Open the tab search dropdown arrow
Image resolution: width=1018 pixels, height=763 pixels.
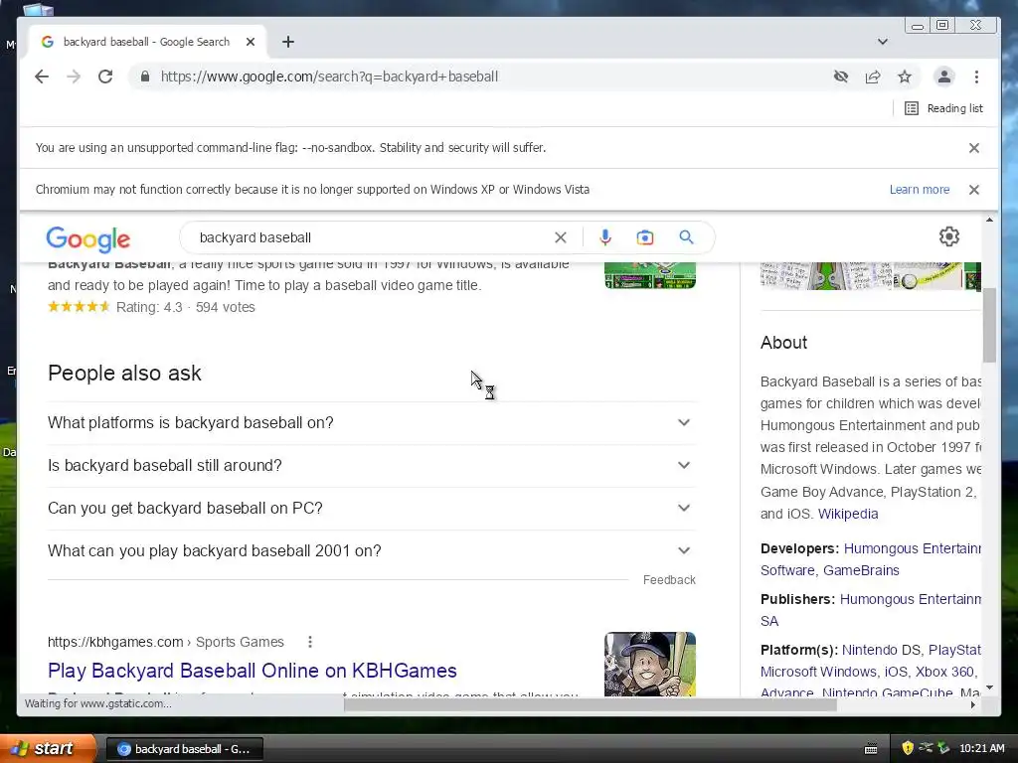[883, 42]
